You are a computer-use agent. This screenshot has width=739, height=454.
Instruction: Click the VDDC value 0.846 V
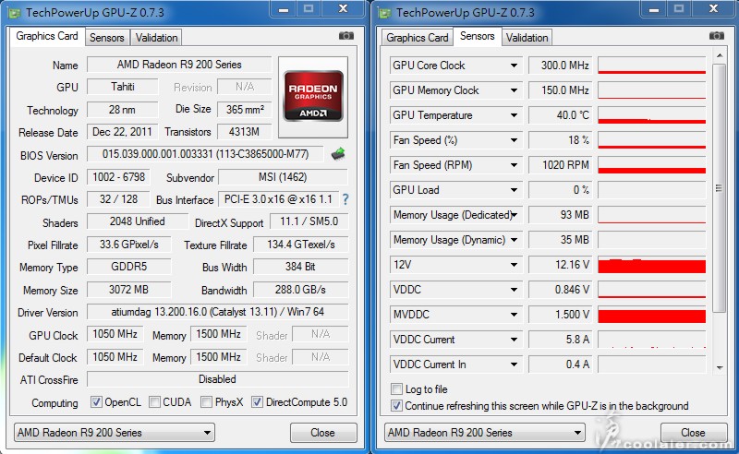560,290
